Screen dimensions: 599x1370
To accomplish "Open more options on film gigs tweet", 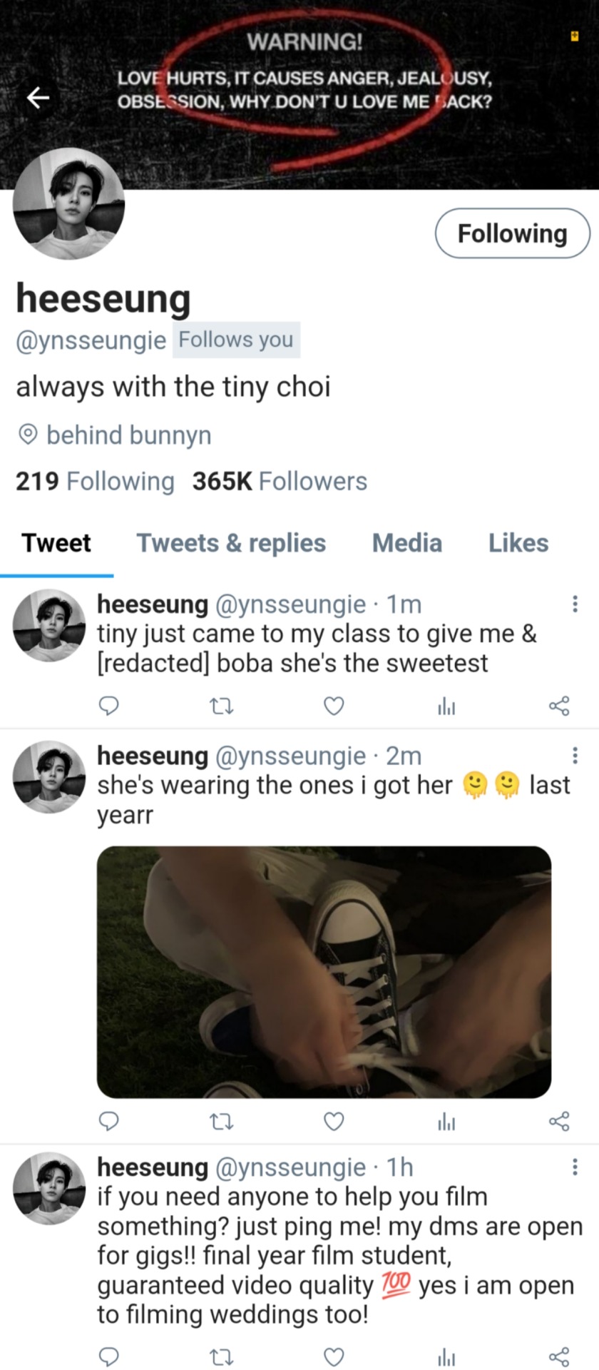I will pyautogui.click(x=575, y=1167).
